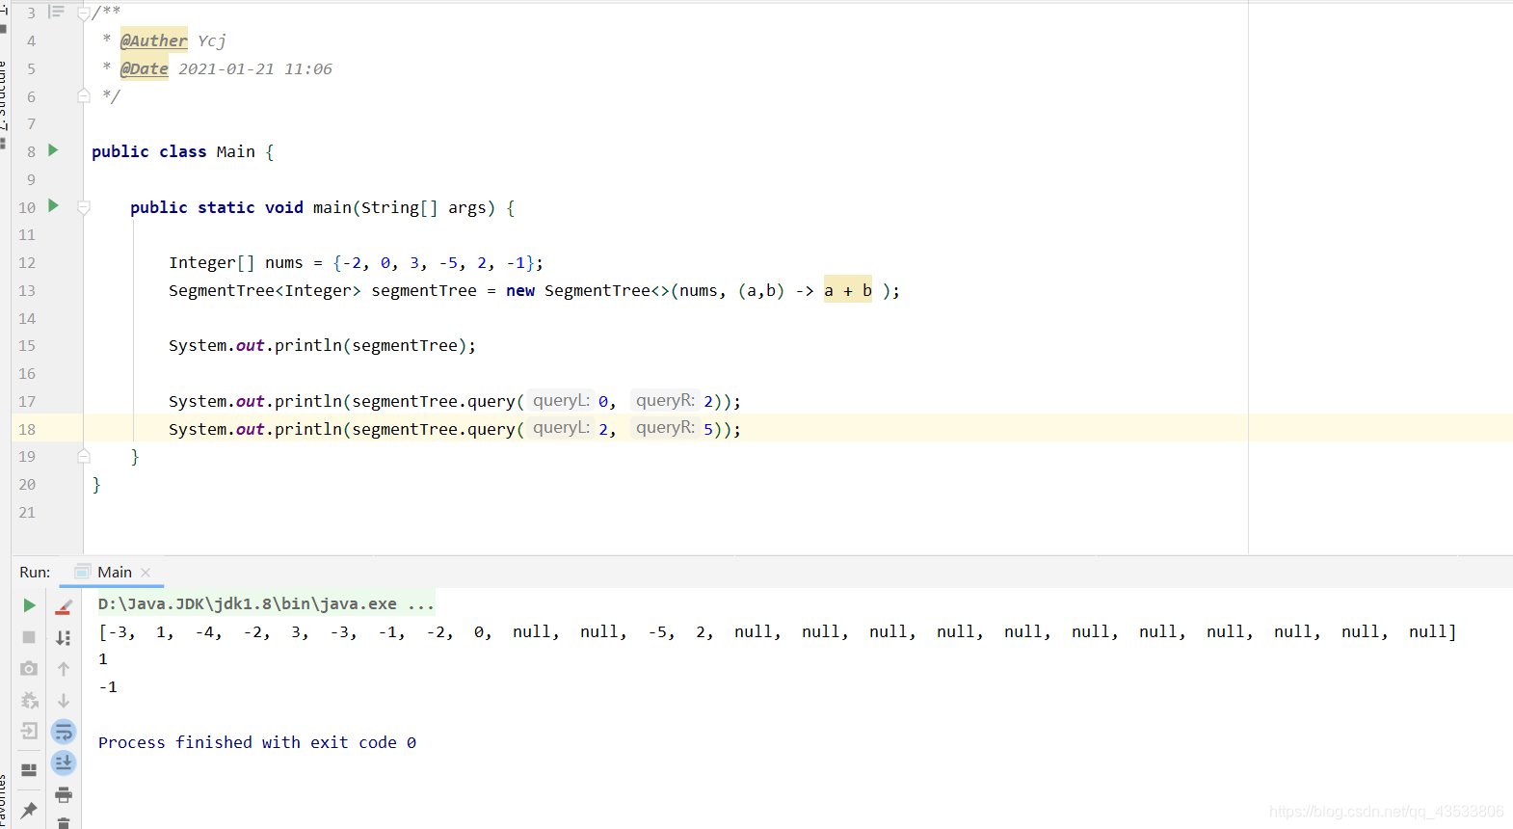This screenshot has height=829, width=1513.
Task: Toggle scroll to end of console
Action: pyautogui.click(x=64, y=762)
